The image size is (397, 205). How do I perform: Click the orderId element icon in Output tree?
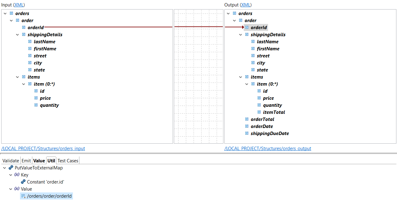[247, 27]
